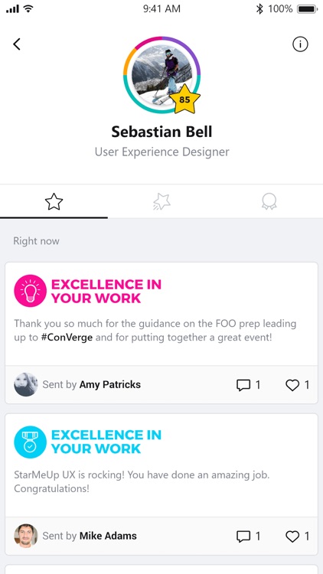Image resolution: width=323 pixels, height=574 pixels.
Task: Open Sebastian Bell's profile picture
Action: coord(161,75)
